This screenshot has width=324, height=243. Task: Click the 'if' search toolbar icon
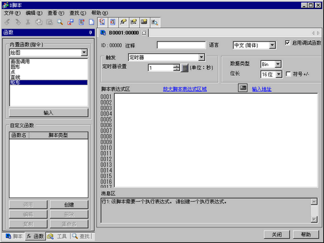[154, 22]
